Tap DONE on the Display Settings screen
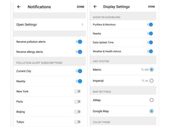Screen dimensions: 170x127 pos(152,7)
